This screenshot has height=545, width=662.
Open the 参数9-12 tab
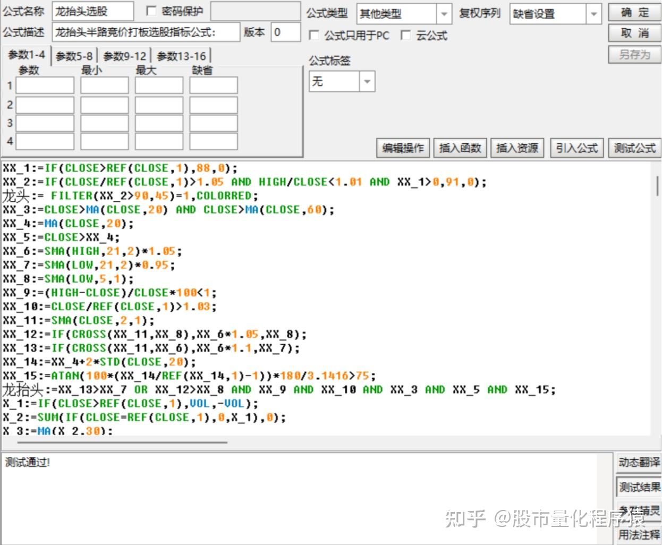tap(125, 56)
